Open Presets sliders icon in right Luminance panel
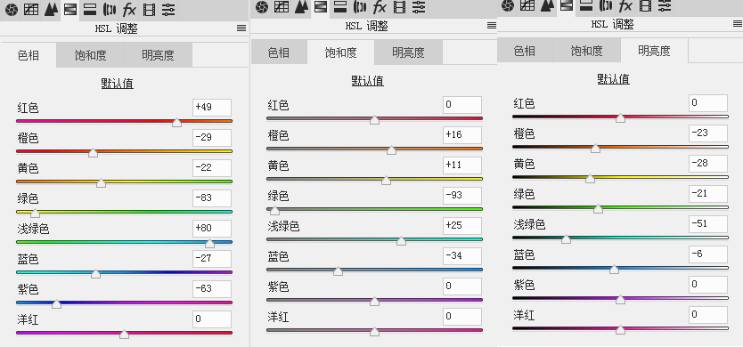Viewport: 743px width, 347px height. coord(665,5)
